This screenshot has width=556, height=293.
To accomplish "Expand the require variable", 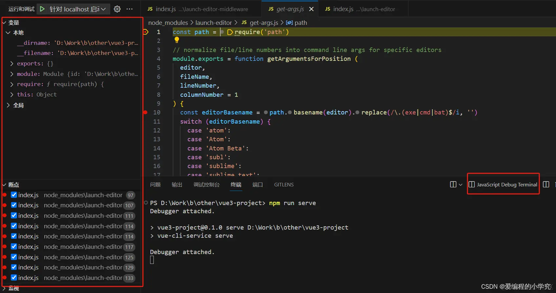I will [12, 84].
